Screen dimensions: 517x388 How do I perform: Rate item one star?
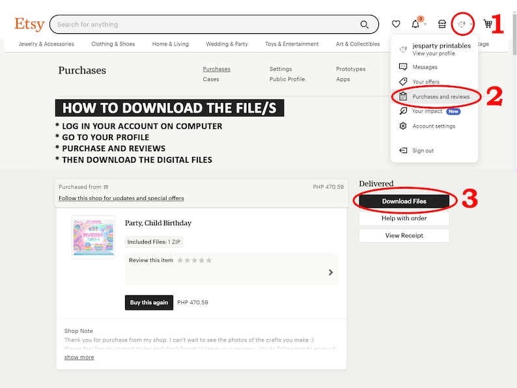click(x=180, y=260)
